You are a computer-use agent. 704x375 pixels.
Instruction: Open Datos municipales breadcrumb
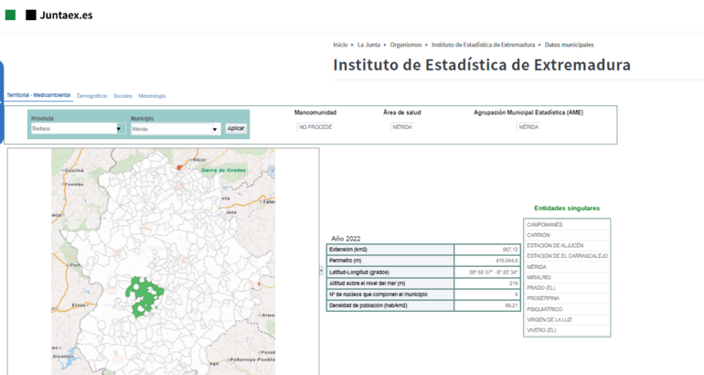[570, 45]
